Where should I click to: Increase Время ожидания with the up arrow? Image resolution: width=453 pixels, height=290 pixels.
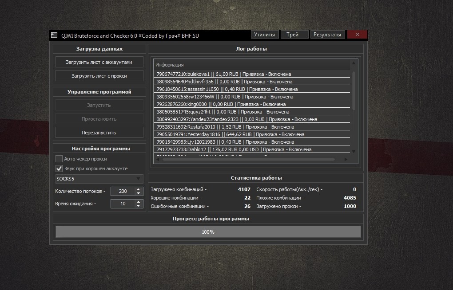[139, 202]
